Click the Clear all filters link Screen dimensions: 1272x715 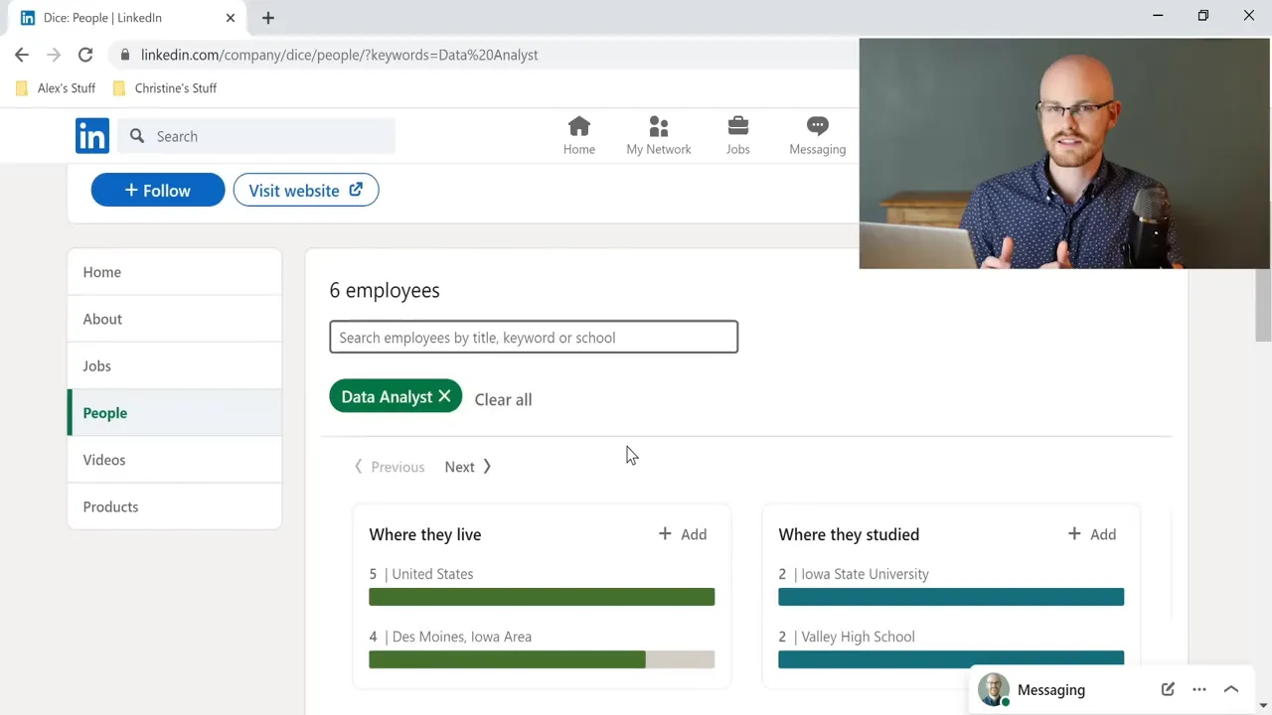coord(503,399)
